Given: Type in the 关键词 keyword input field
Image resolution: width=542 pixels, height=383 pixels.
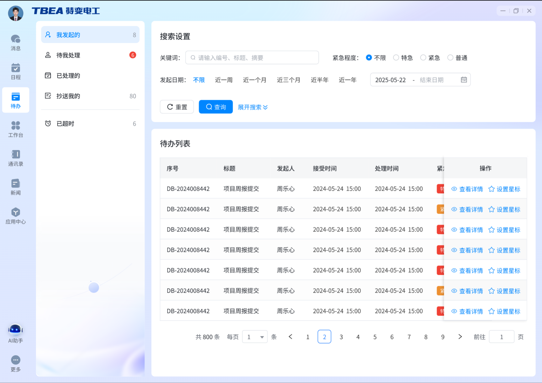Looking at the screenshot, I should point(252,57).
